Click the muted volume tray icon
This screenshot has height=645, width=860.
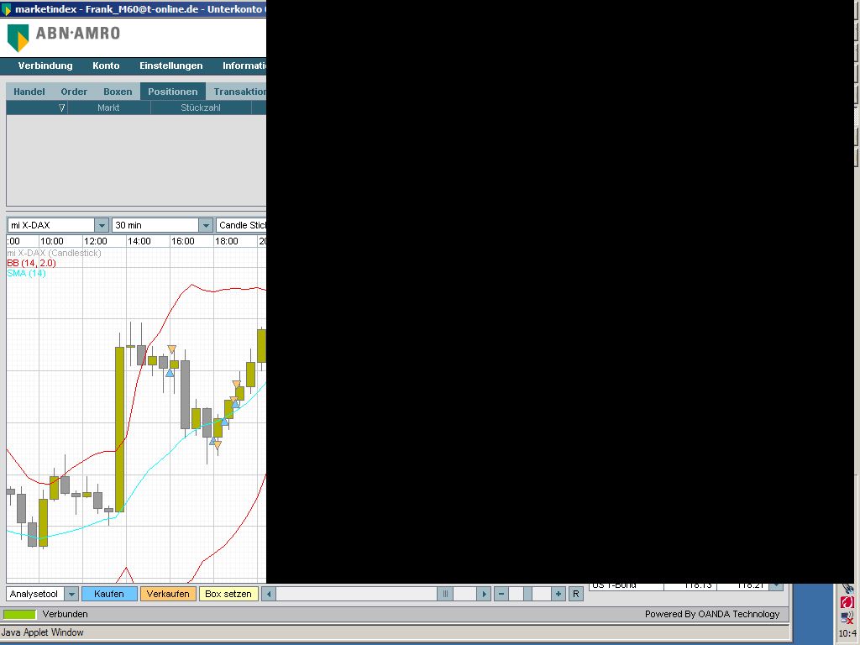(847, 618)
